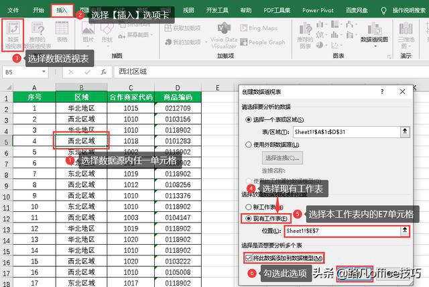Select the 选择一个表或区域 radio button
This screenshot has width=429, height=287.
(x=249, y=119)
